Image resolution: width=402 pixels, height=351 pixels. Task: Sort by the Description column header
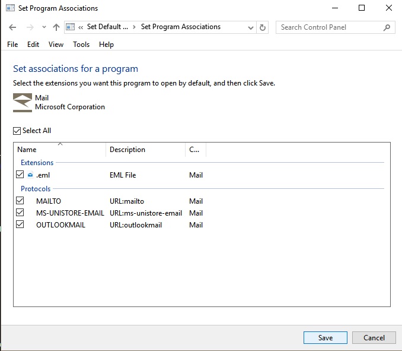[145, 150]
